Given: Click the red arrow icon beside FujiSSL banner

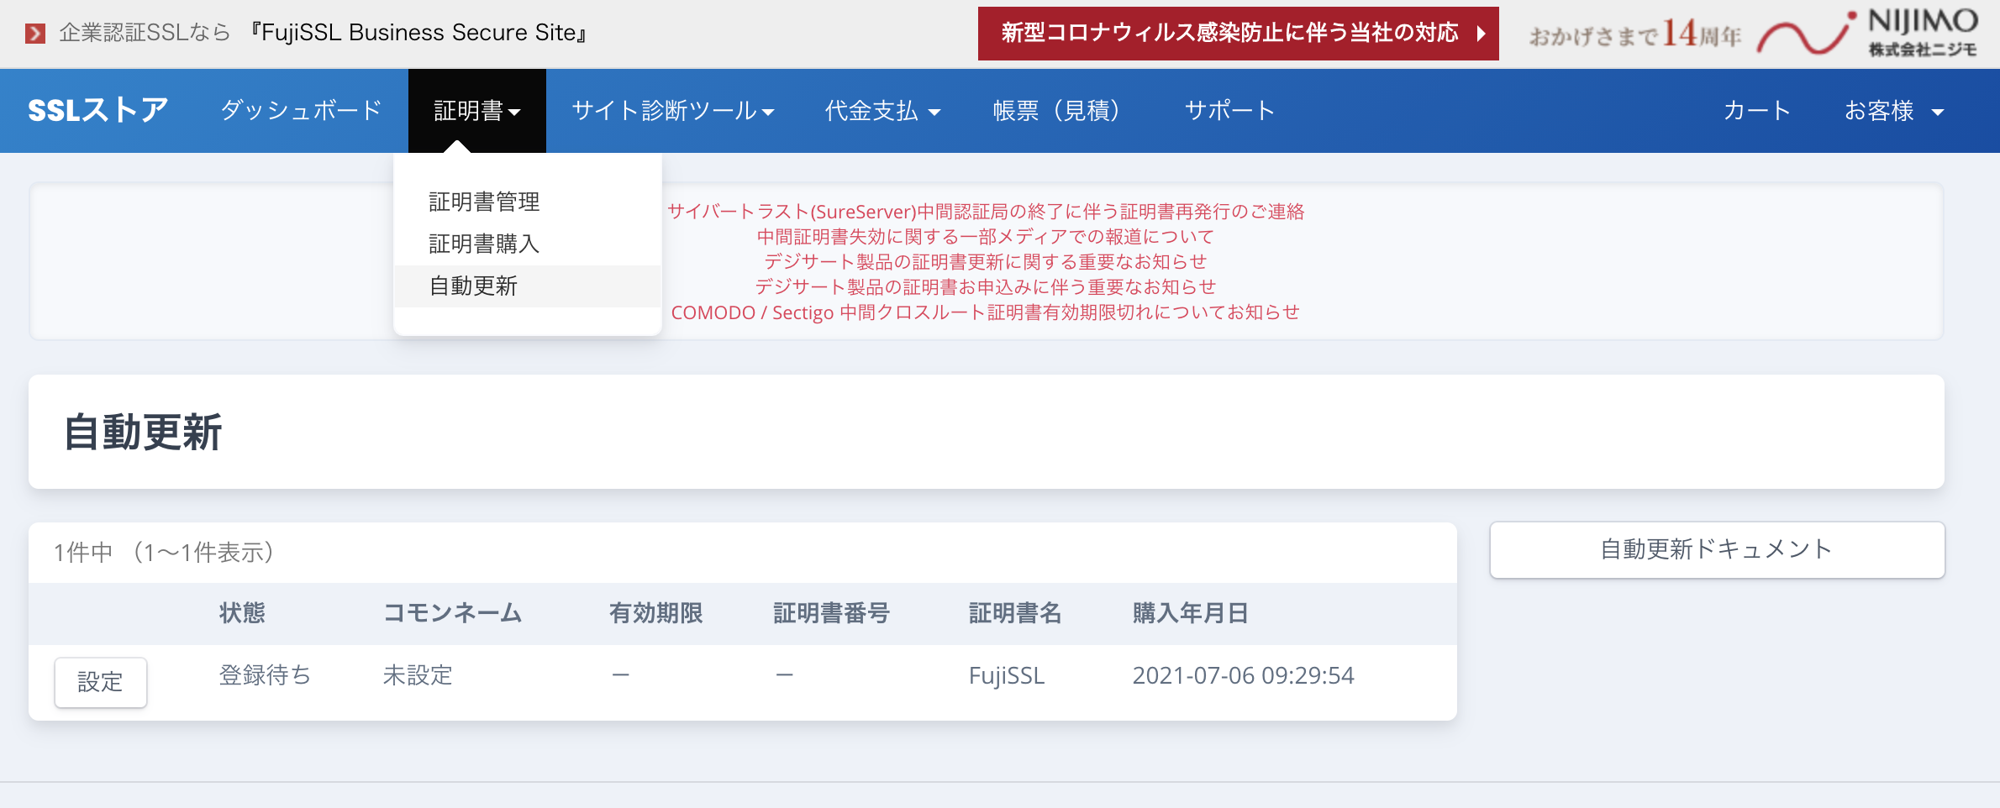Looking at the screenshot, I should 35,34.
